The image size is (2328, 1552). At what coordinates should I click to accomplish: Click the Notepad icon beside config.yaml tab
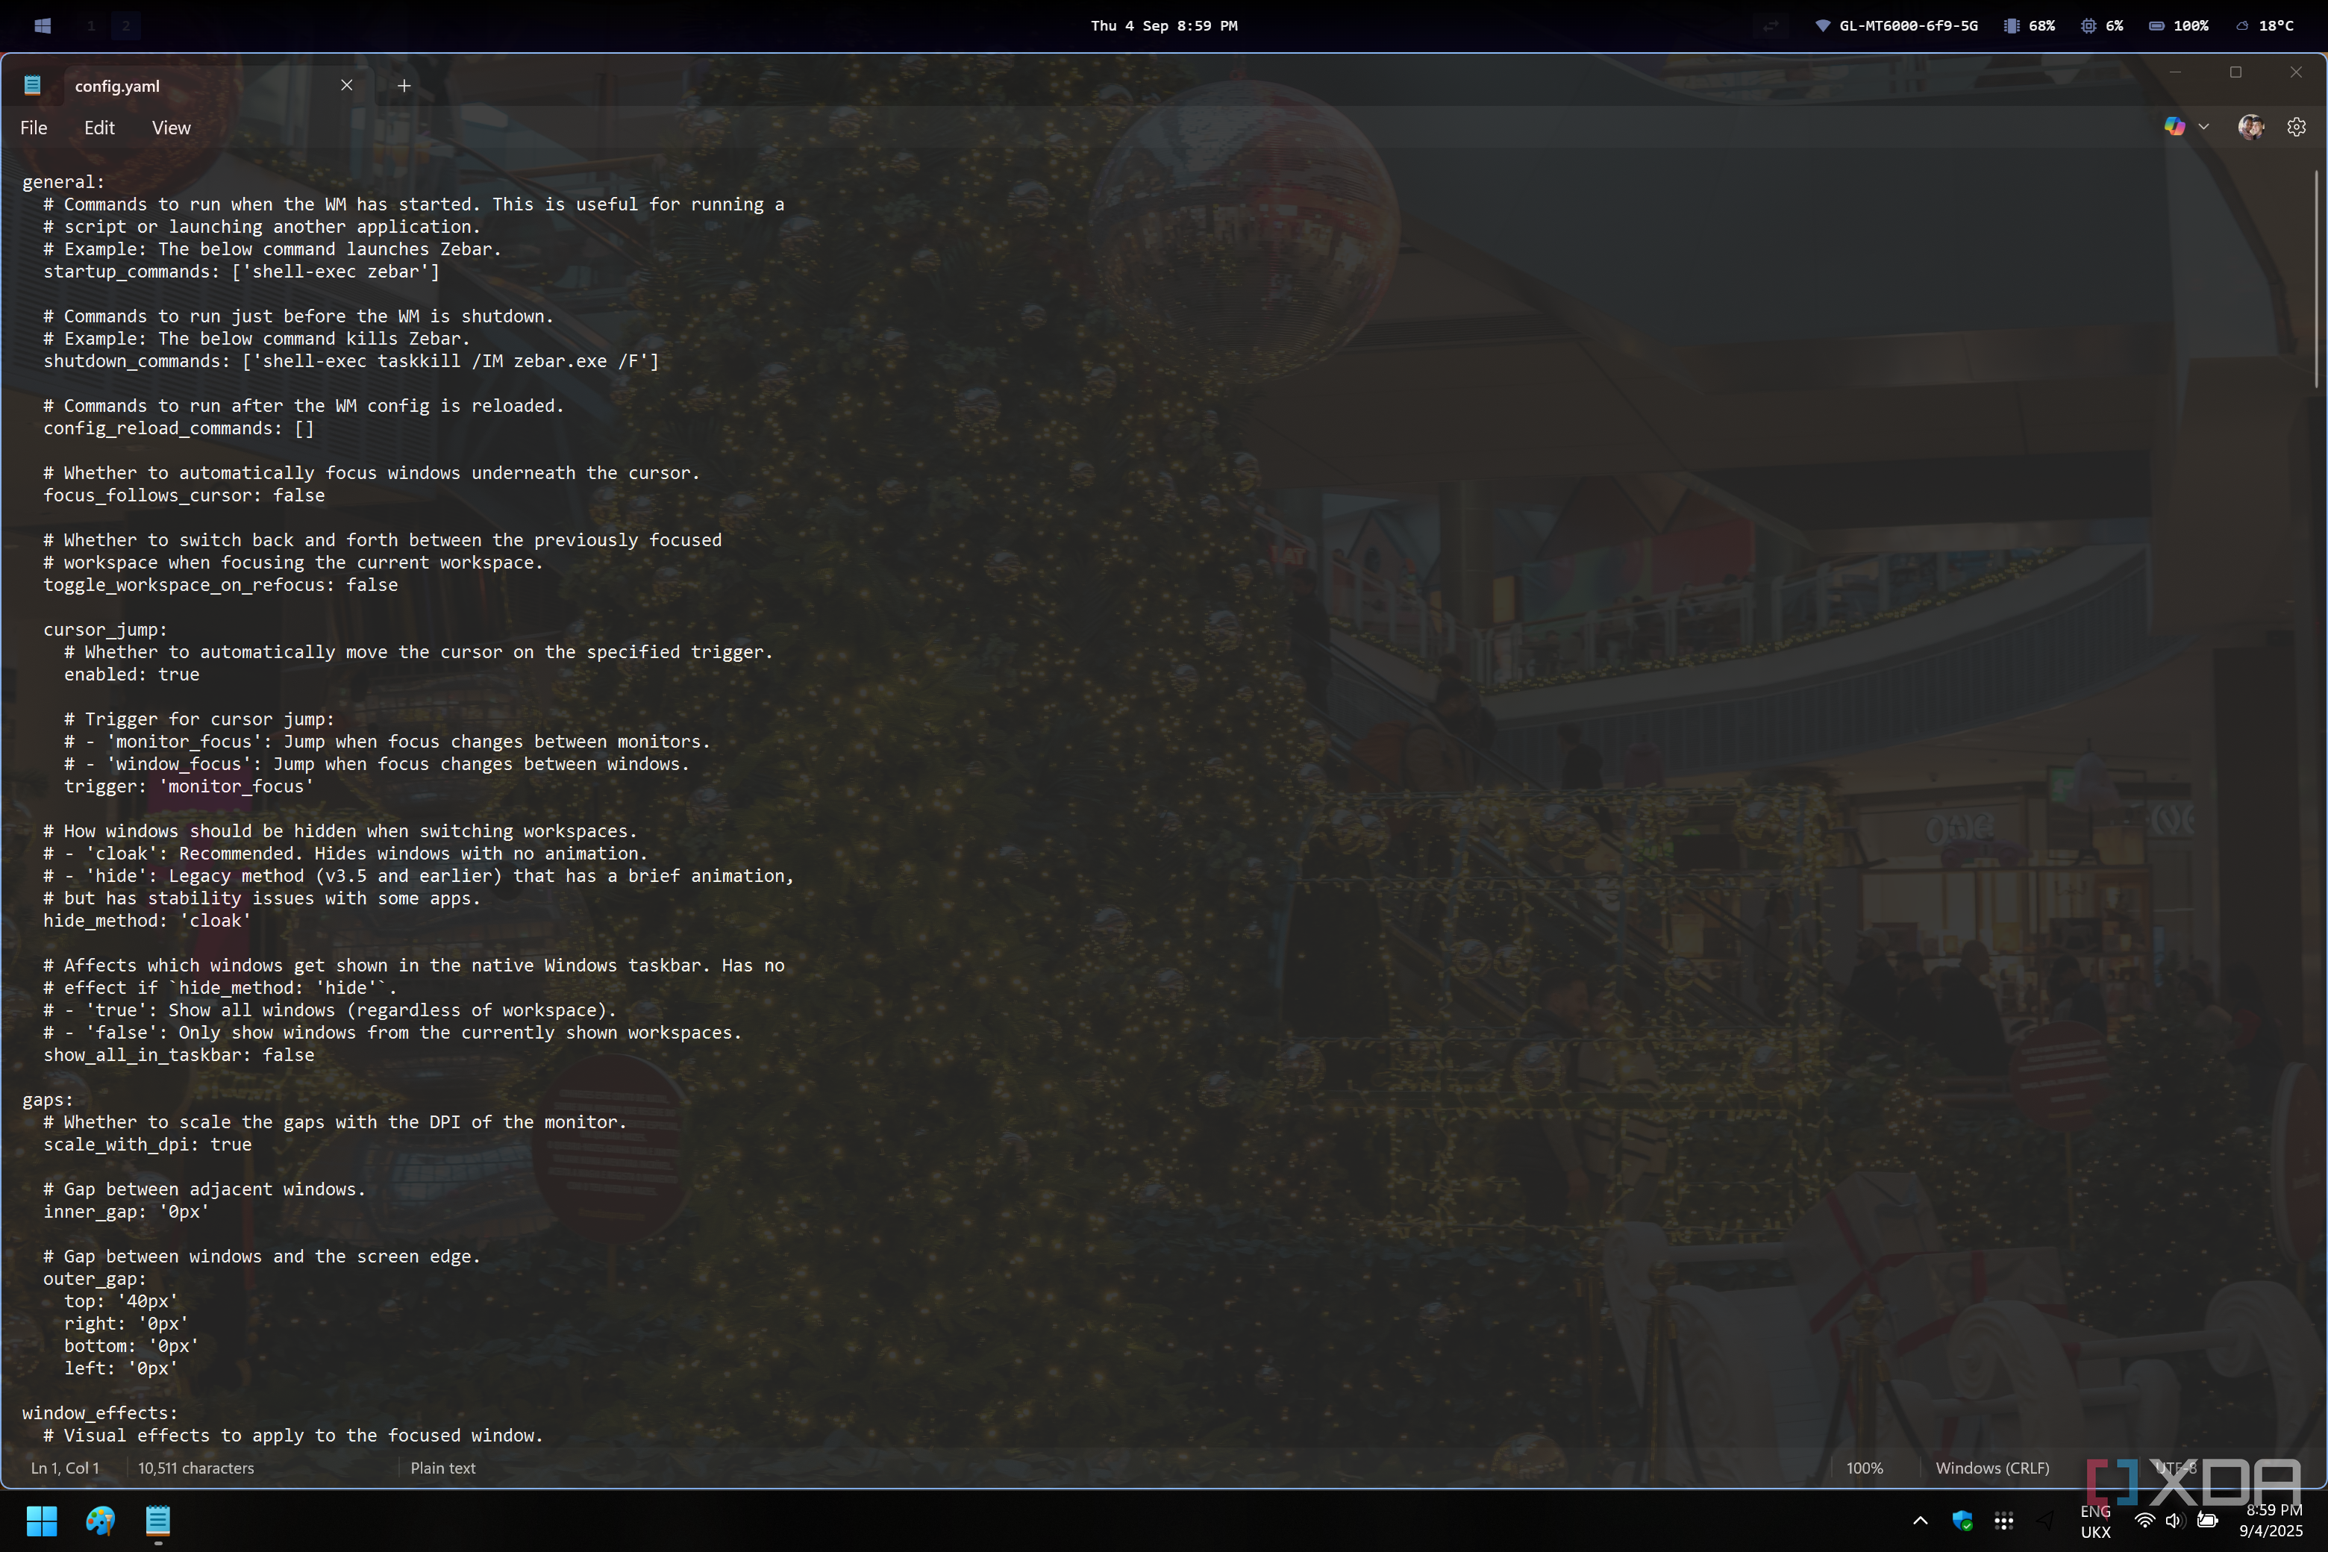(33, 85)
